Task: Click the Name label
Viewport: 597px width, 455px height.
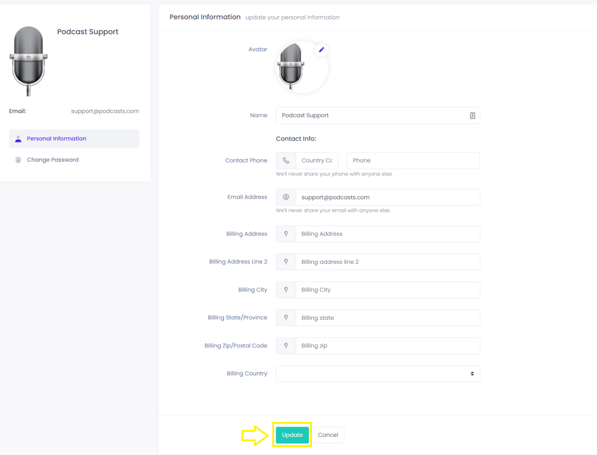Action: coord(259,115)
